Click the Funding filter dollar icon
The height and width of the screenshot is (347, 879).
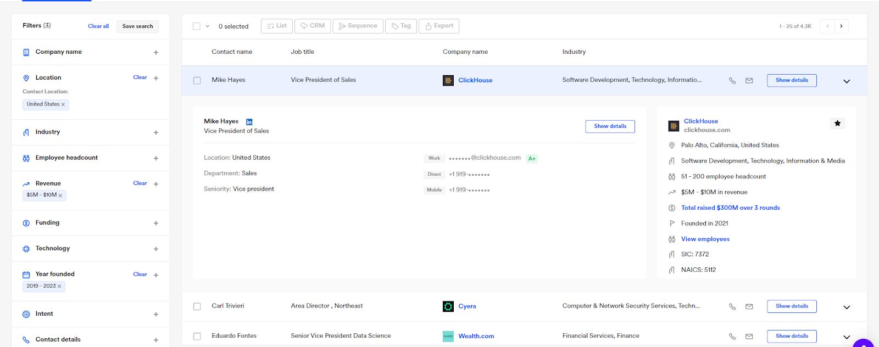[26, 223]
